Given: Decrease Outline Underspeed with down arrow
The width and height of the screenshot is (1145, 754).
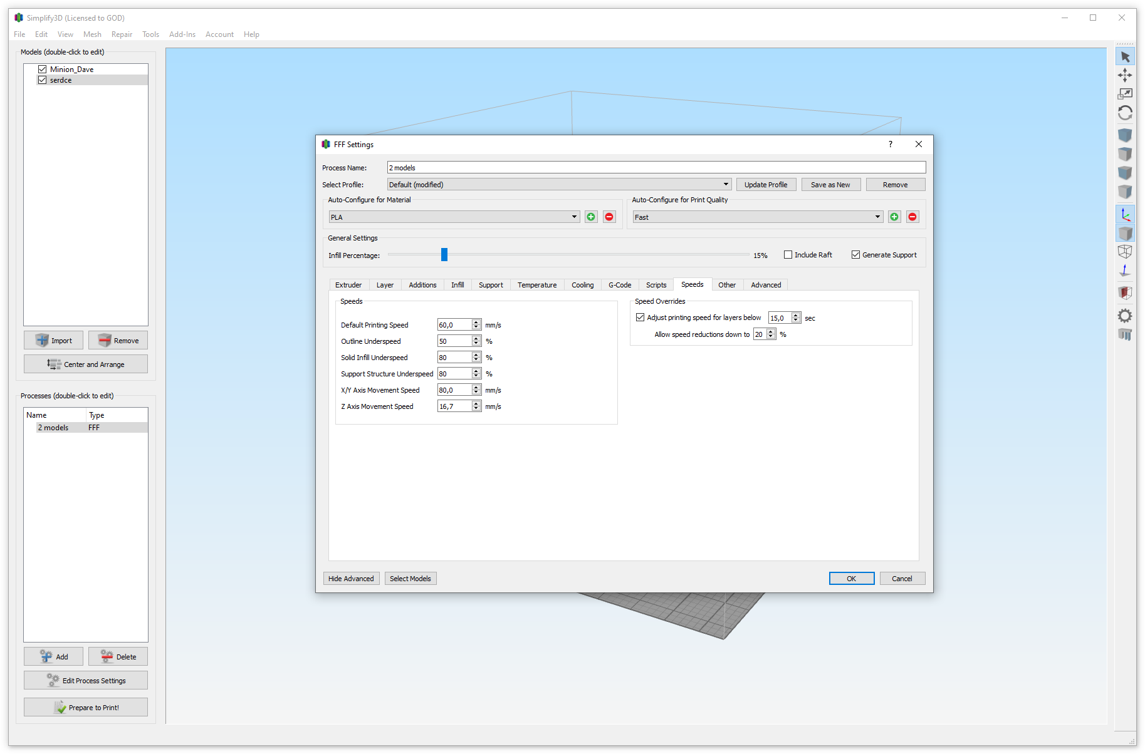Looking at the screenshot, I should (476, 344).
